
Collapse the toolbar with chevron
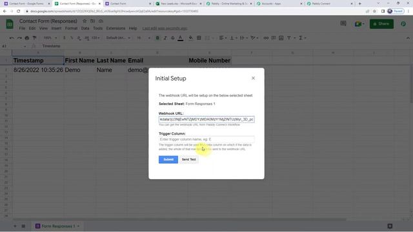click(408, 38)
